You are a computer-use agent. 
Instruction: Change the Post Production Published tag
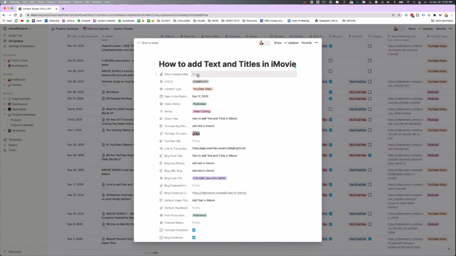tap(199, 216)
